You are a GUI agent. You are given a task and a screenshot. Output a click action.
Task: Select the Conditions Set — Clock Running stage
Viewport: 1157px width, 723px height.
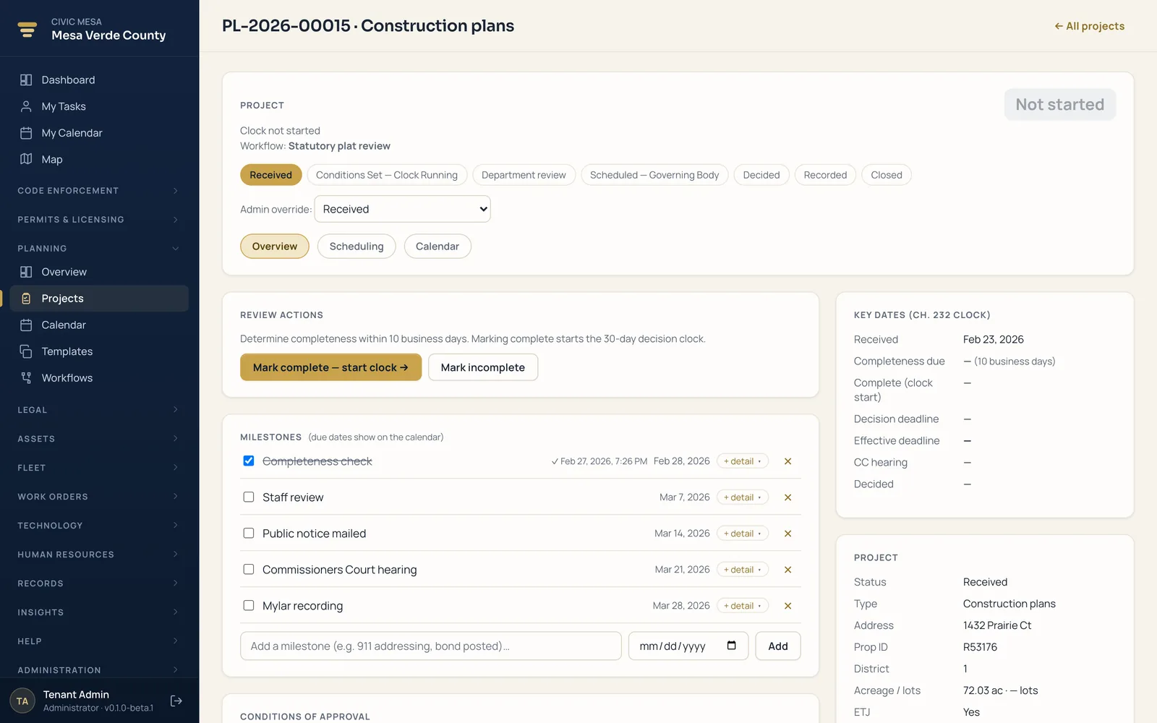(x=387, y=175)
